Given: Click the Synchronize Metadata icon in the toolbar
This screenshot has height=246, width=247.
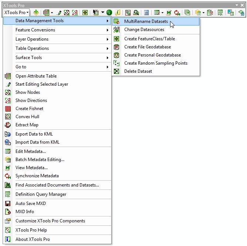Looking at the screenshot, I should click(x=177, y=13).
